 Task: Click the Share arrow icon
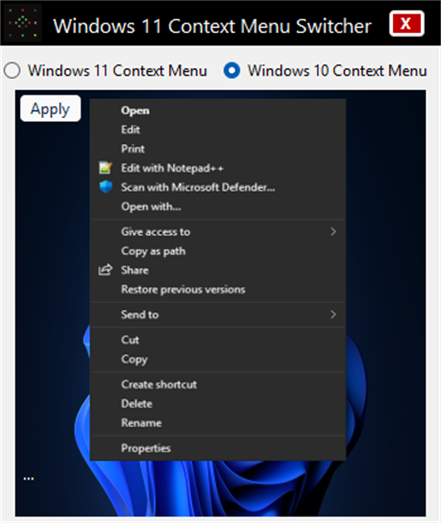pyautogui.click(x=105, y=270)
